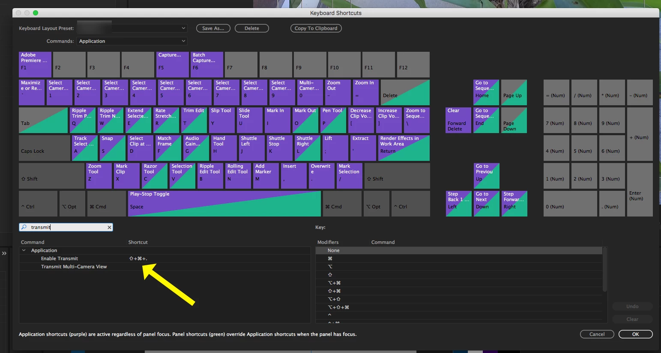Click the modifiers list scrollbar
The width and height of the screenshot is (661, 353).
click(x=605, y=270)
